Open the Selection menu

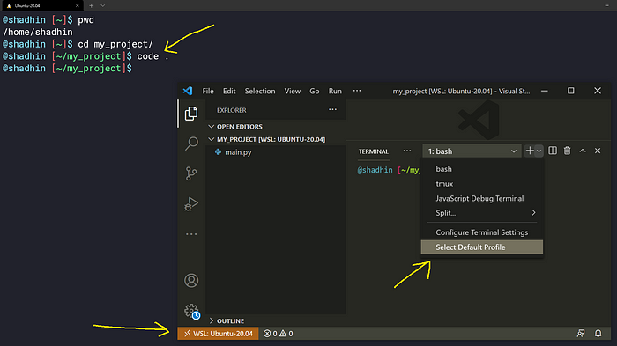[x=260, y=91]
